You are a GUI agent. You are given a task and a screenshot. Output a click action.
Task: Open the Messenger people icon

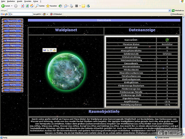(88, 6)
